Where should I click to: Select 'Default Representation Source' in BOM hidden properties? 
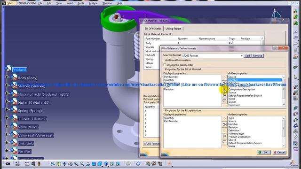[x=245, y=96]
